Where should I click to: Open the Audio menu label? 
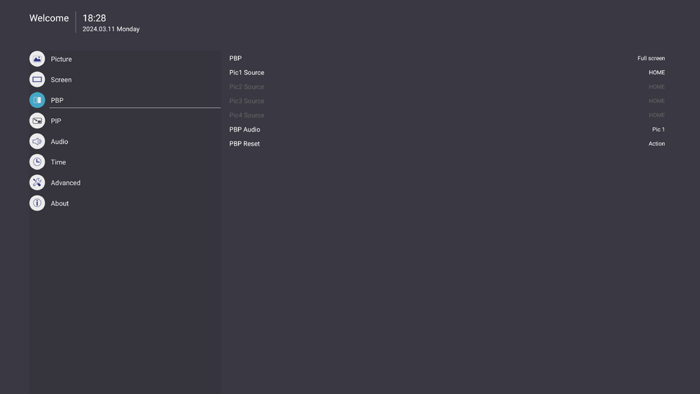(x=59, y=141)
